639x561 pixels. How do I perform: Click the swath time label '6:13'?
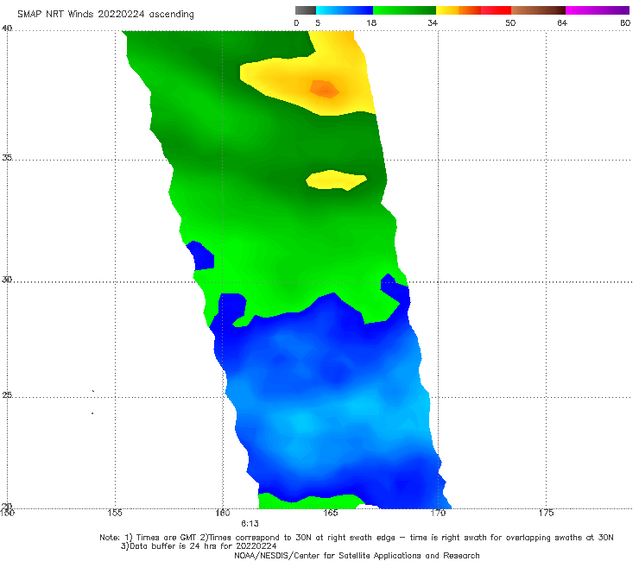pyautogui.click(x=250, y=524)
